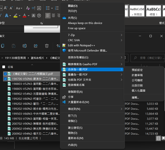This screenshot has height=150, width=165.
Task: Expand 授與存取權給(G) submenu
Action: click(92, 57)
